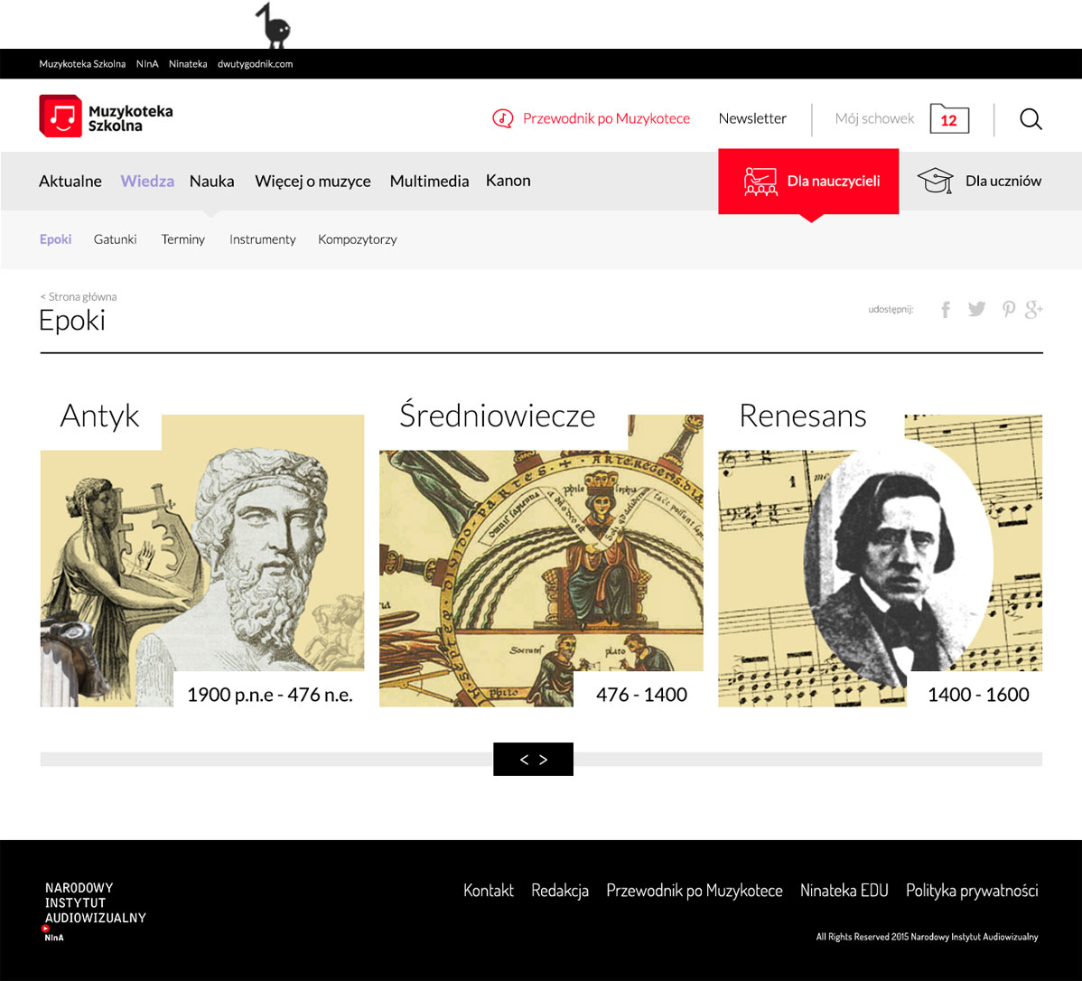1082x981 pixels.
Task: Follow the Strona główna breadcrumb link
Action: [79, 296]
